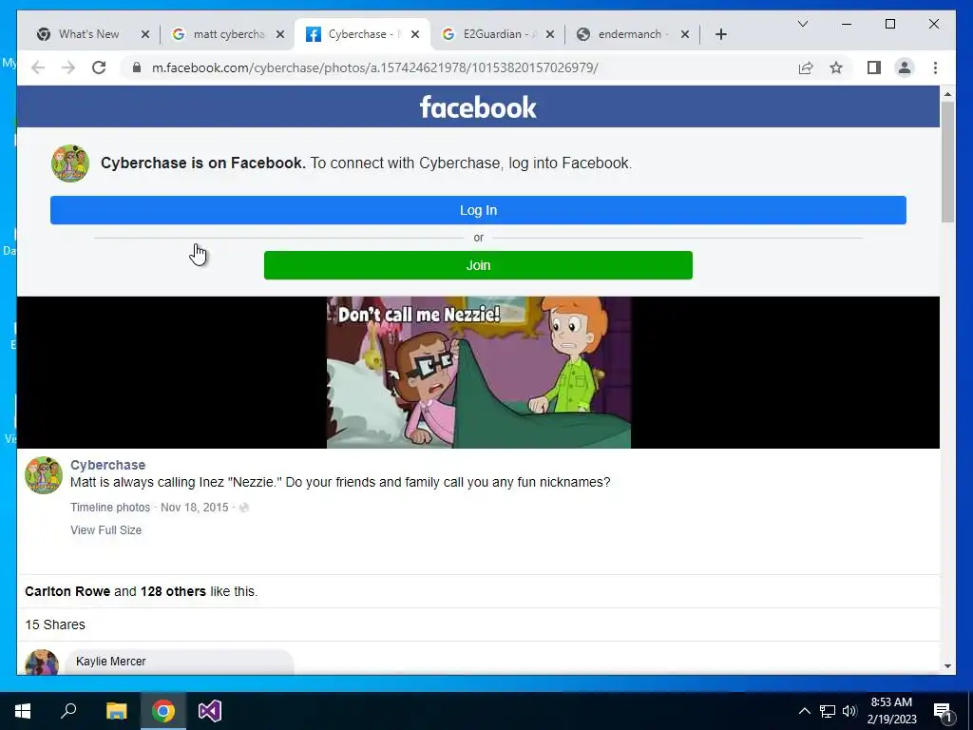Open the taskbar clock and date
This screenshot has width=973, height=730.
click(x=891, y=711)
